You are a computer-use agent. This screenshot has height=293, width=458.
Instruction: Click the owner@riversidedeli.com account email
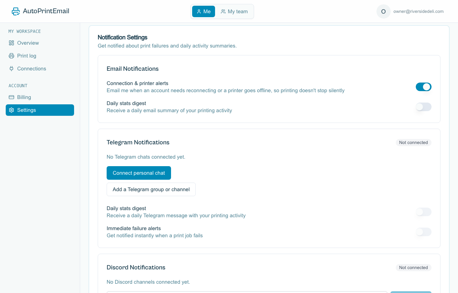click(x=419, y=11)
